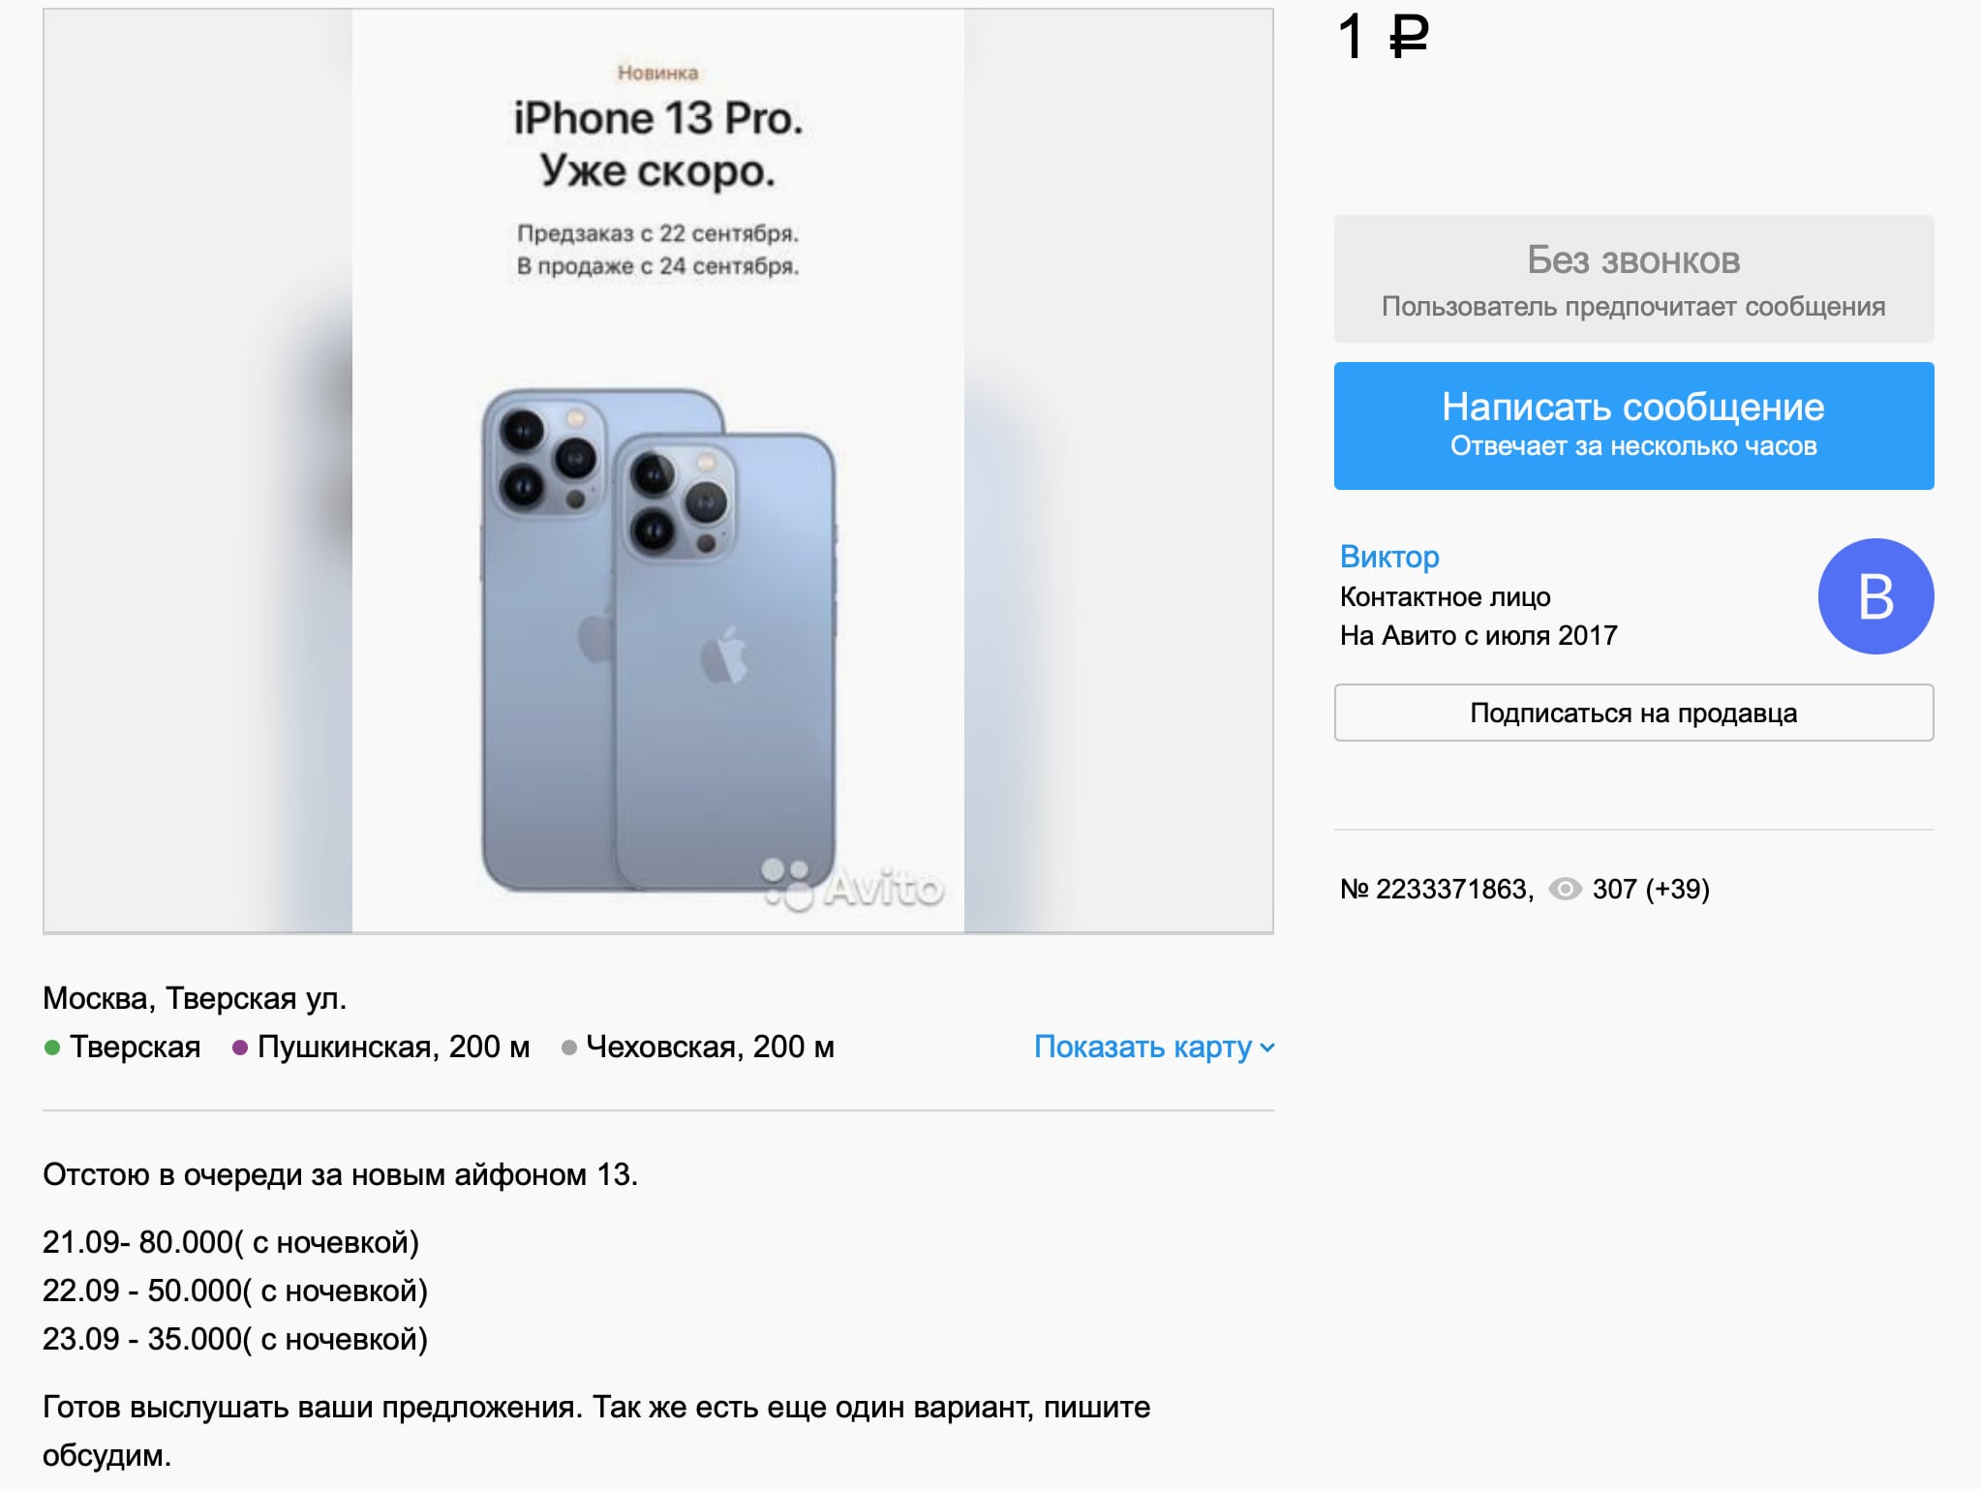Click the blue "В" seller avatar
This screenshot has height=1489, width=1981.
pos(1875,596)
